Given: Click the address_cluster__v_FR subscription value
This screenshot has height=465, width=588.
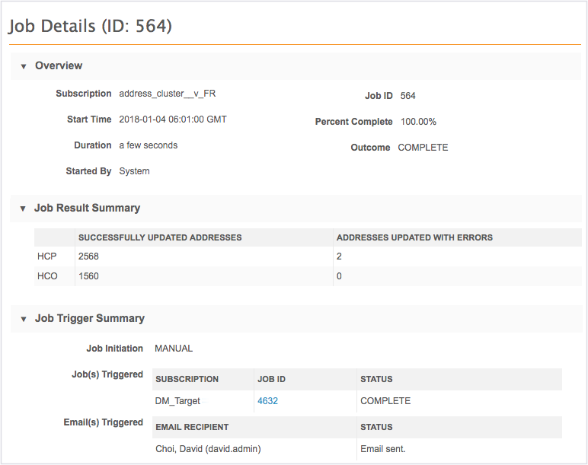Looking at the screenshot, I should pyautogui.click(x=172, y=94).
